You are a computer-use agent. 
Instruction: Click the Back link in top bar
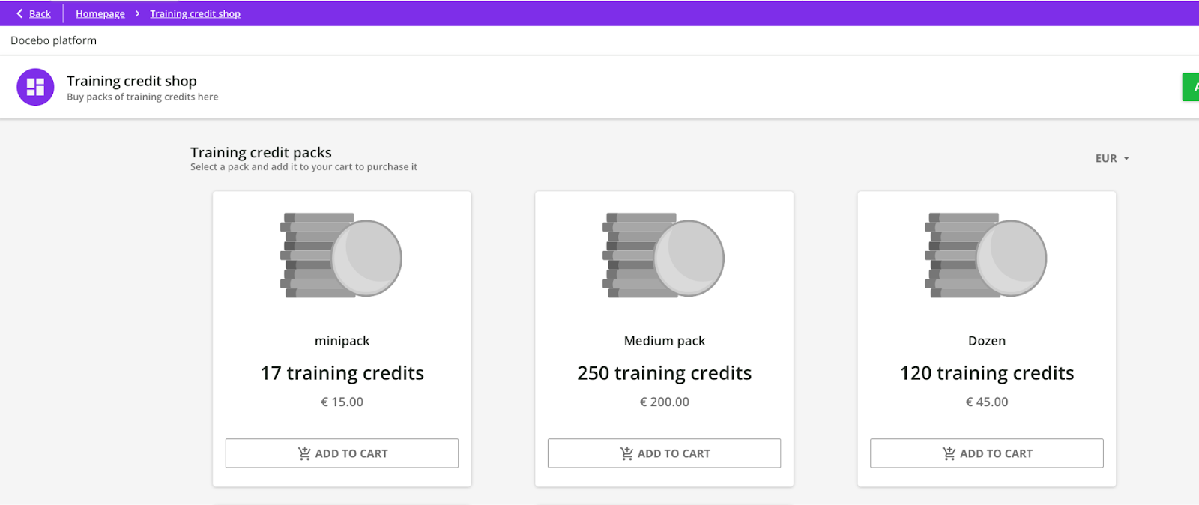click(x=40, y=13)
